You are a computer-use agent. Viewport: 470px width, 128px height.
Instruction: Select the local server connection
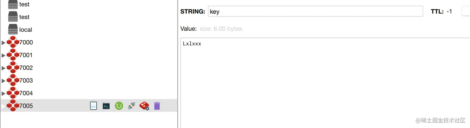[x=25, y=30]
